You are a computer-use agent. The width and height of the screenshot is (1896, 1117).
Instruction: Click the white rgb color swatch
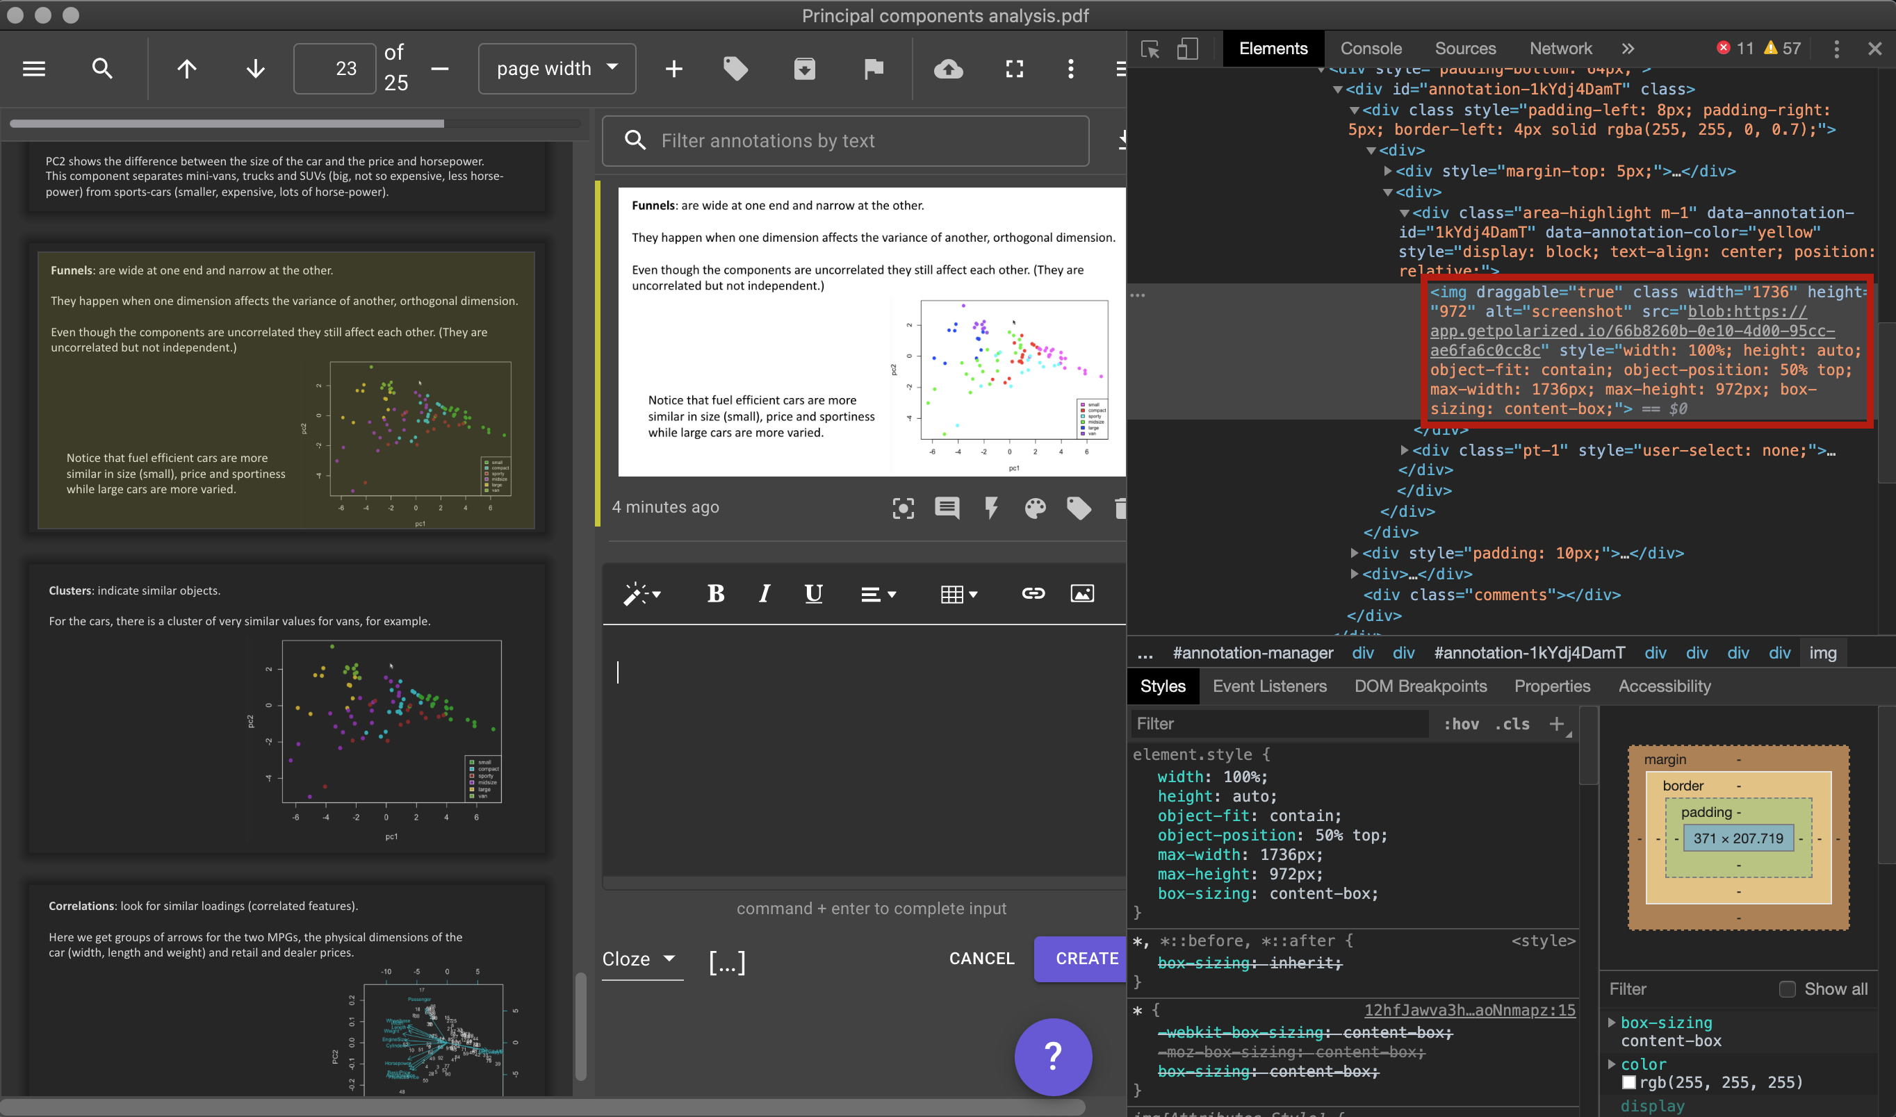point(1631,1082)
